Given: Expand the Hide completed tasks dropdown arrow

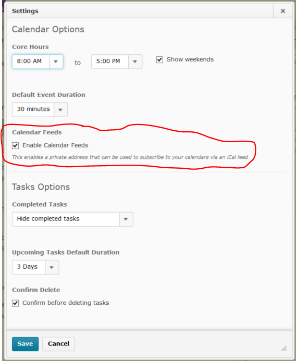Looking at the screenshot, I should (x=126, y=219).
